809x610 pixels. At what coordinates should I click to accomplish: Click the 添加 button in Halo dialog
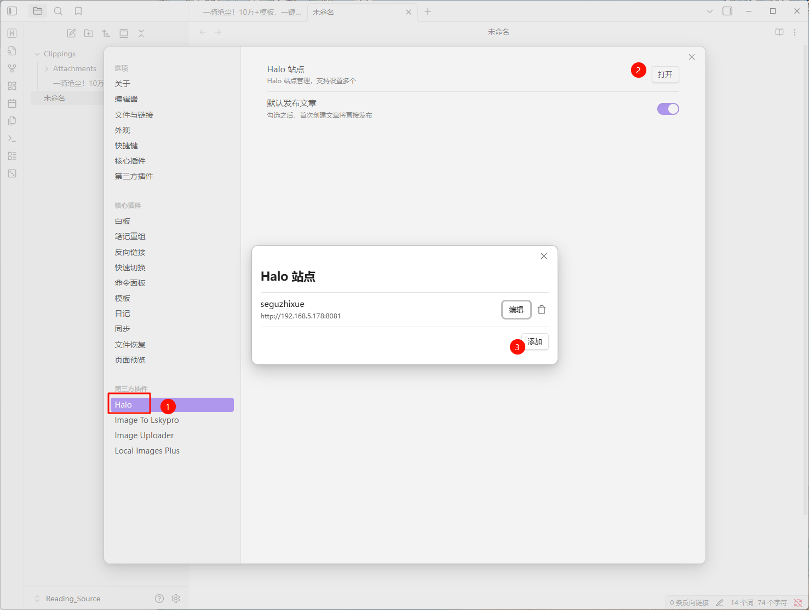click(x=535, y=341)
